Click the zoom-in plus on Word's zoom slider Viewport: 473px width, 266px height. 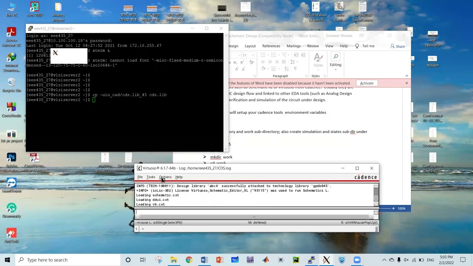[393, 208]
